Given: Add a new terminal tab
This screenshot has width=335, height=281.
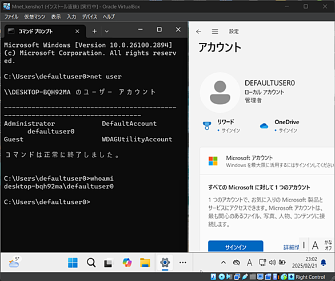Looking at the screenshot, I should [94, 31].
